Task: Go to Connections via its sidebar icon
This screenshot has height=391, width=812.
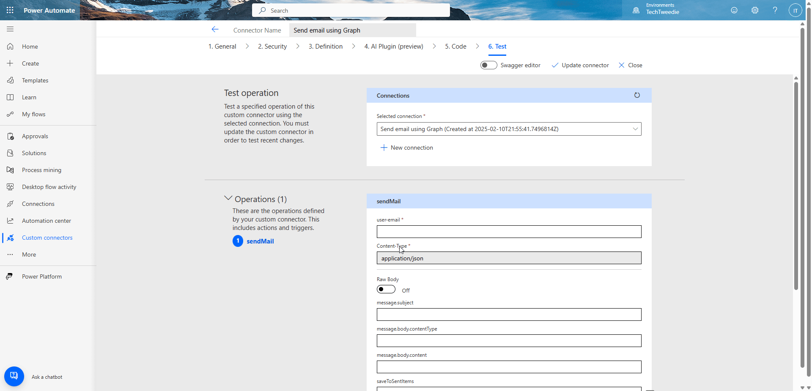Action: pos(10,203)
